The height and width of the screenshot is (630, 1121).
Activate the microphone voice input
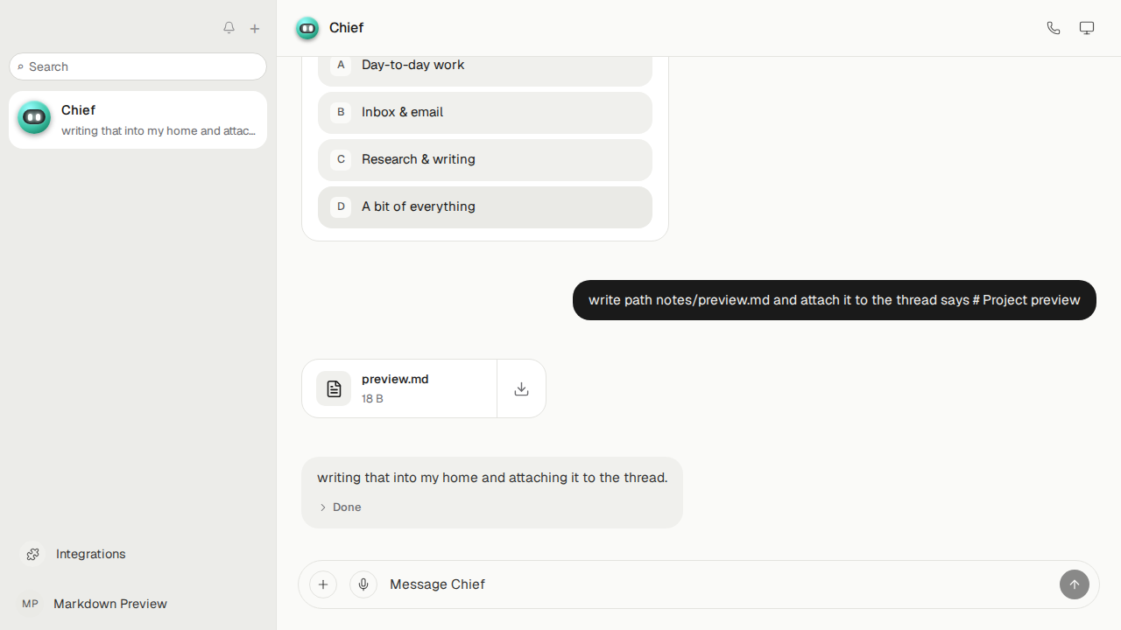coord(363,584)
